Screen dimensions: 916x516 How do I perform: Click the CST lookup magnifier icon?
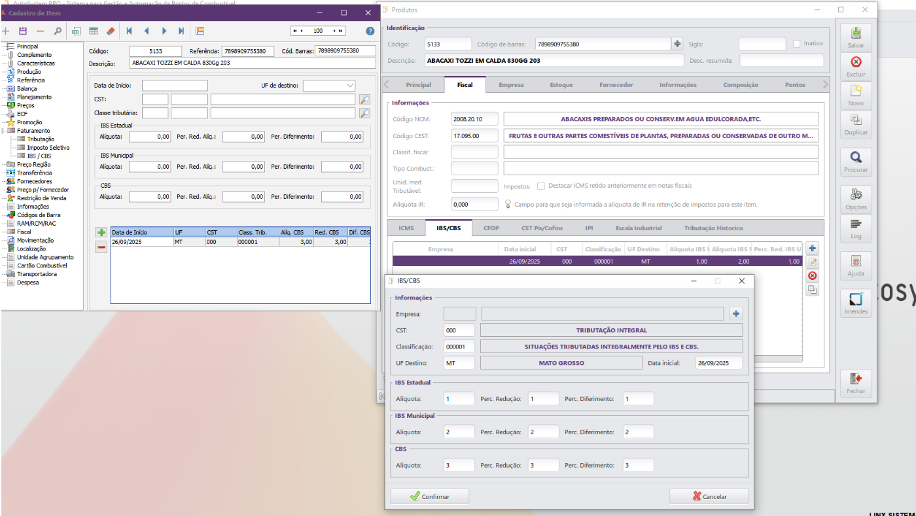[x=364, y=99]
